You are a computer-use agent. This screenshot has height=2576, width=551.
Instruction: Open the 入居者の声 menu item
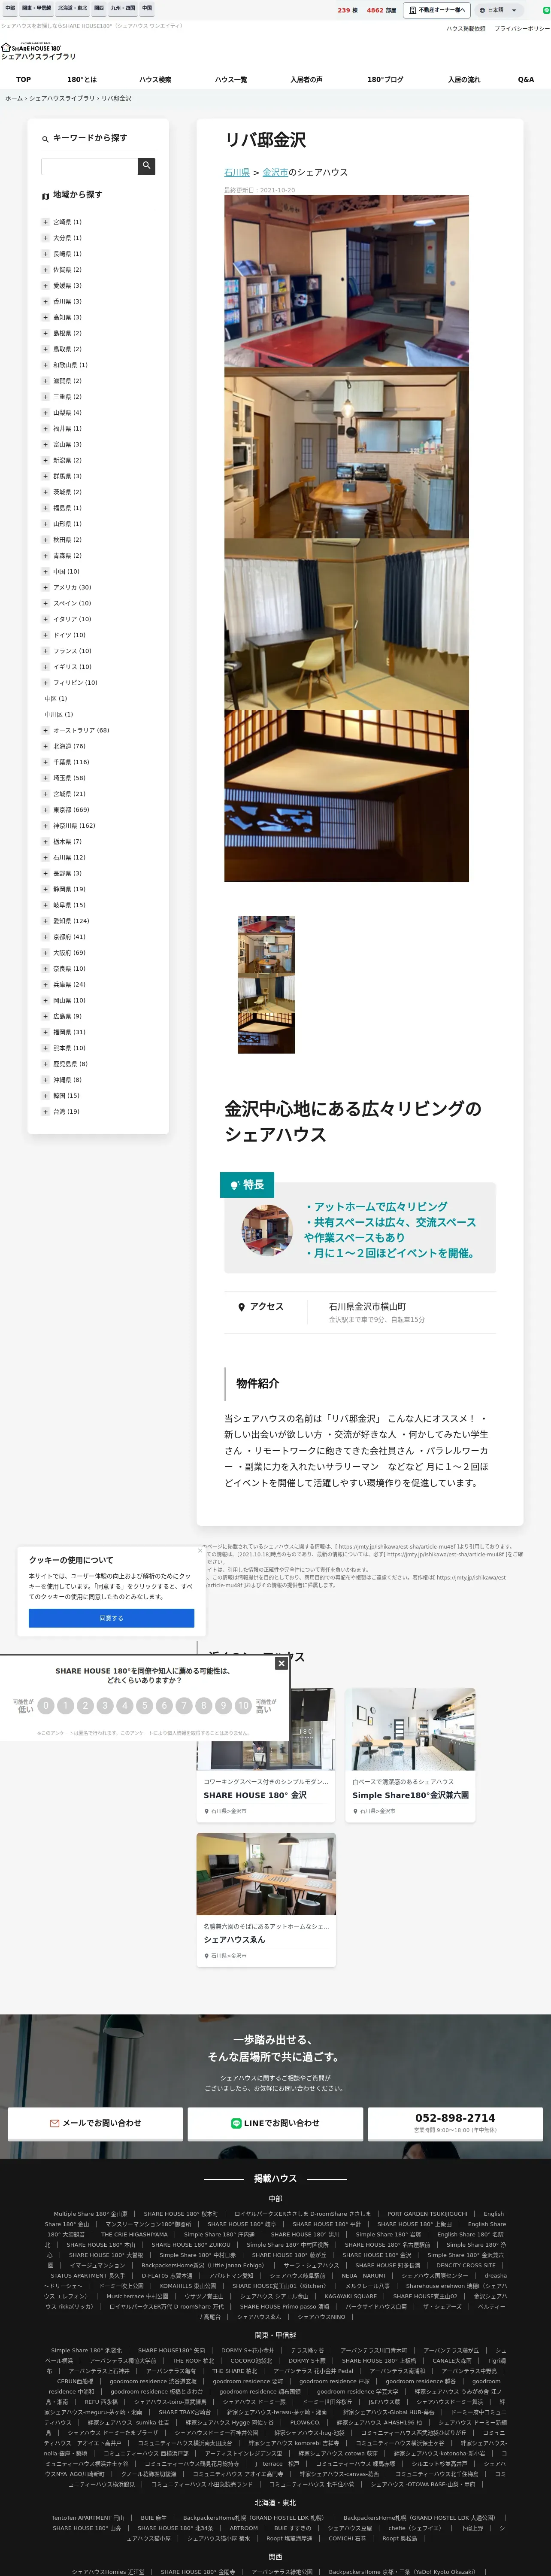[306, 79]
